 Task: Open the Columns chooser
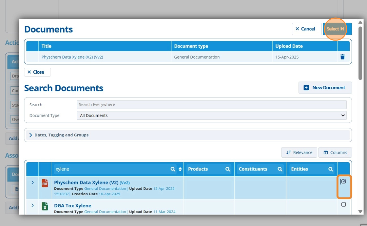pos(335,152)
